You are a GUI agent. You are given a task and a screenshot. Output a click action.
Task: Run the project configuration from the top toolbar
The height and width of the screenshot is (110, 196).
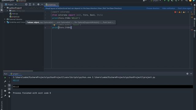(165, 1)
